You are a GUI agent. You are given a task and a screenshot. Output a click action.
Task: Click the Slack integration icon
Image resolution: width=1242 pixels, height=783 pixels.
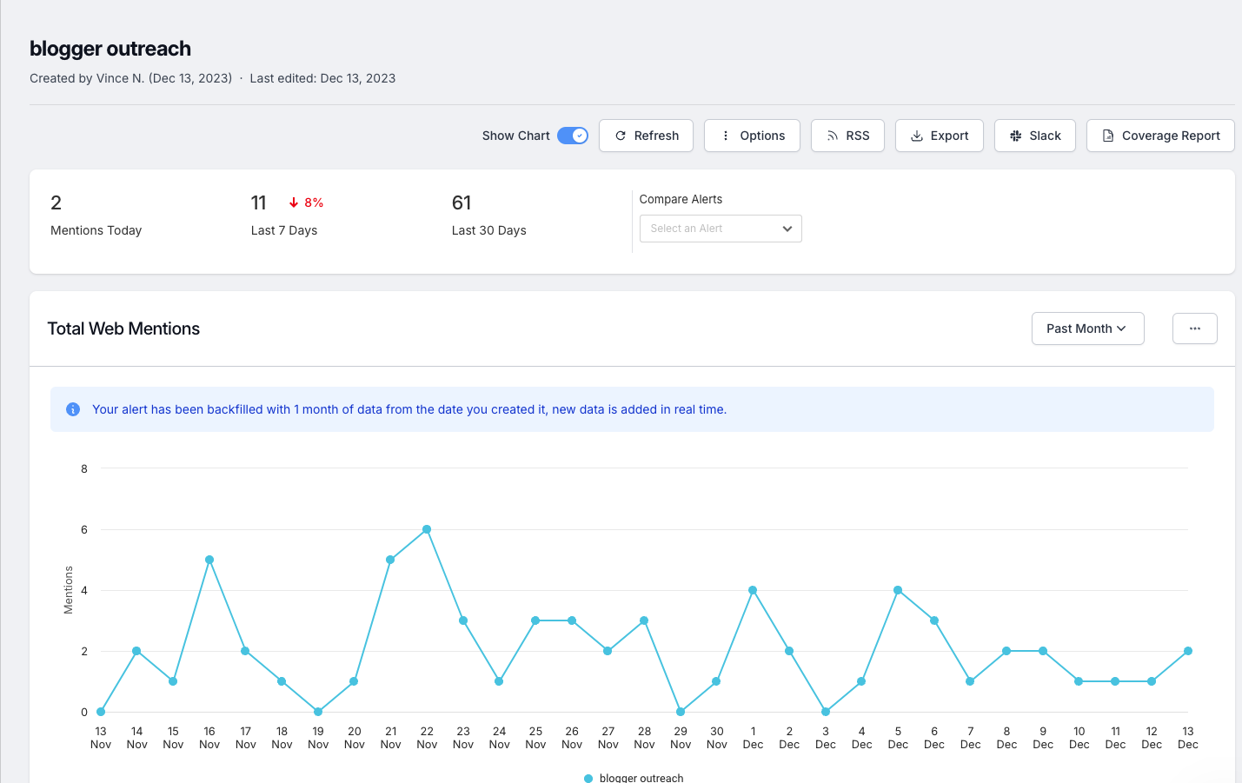(1015, 136)
